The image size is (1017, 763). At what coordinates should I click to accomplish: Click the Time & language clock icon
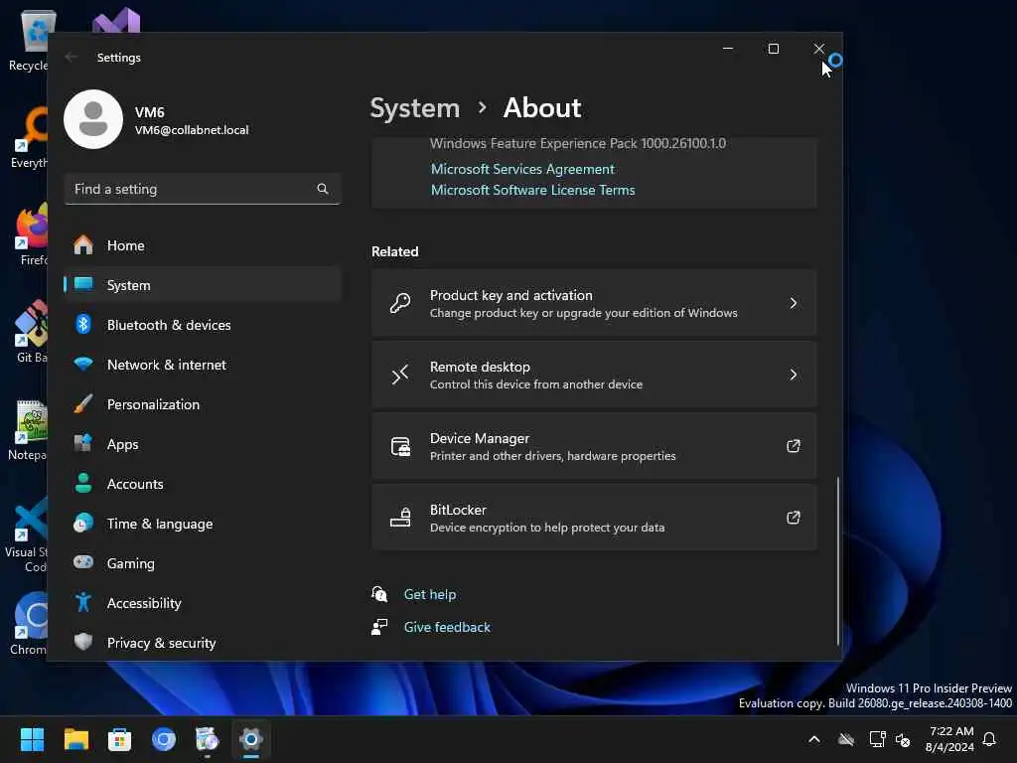coord(83,523)
